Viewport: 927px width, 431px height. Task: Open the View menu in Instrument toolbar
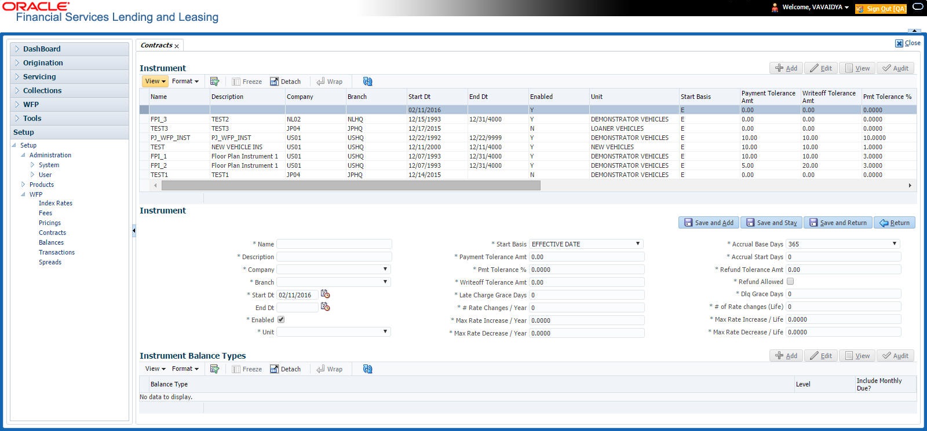point(155,82)
